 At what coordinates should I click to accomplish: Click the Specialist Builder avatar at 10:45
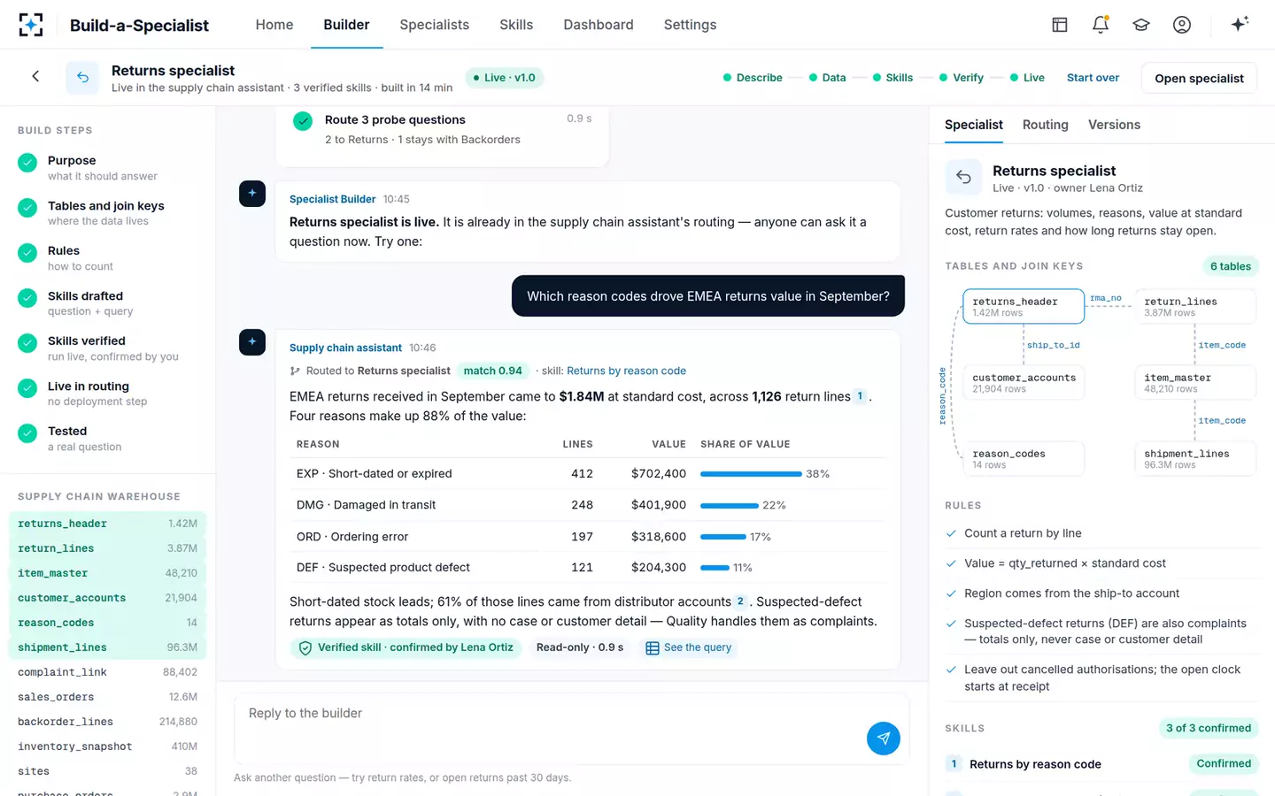[252, 194]
